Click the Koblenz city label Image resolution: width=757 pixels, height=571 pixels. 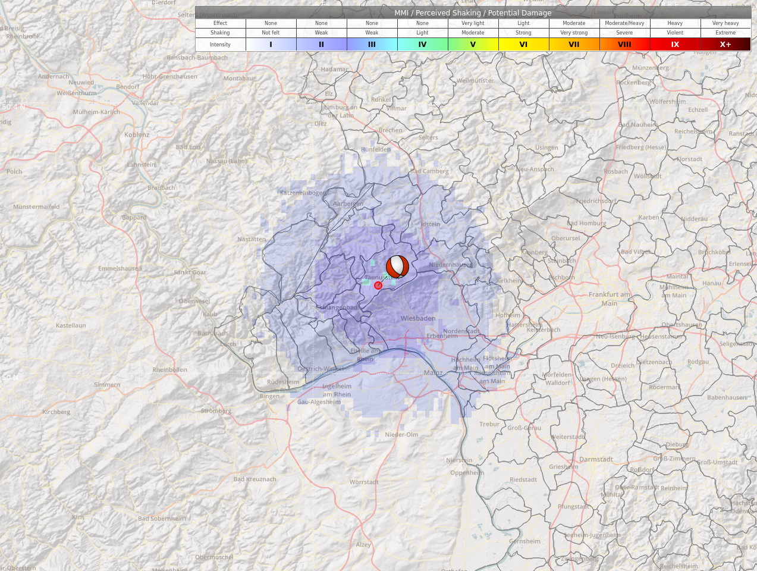pyautogui.click(x=137, y=135)
